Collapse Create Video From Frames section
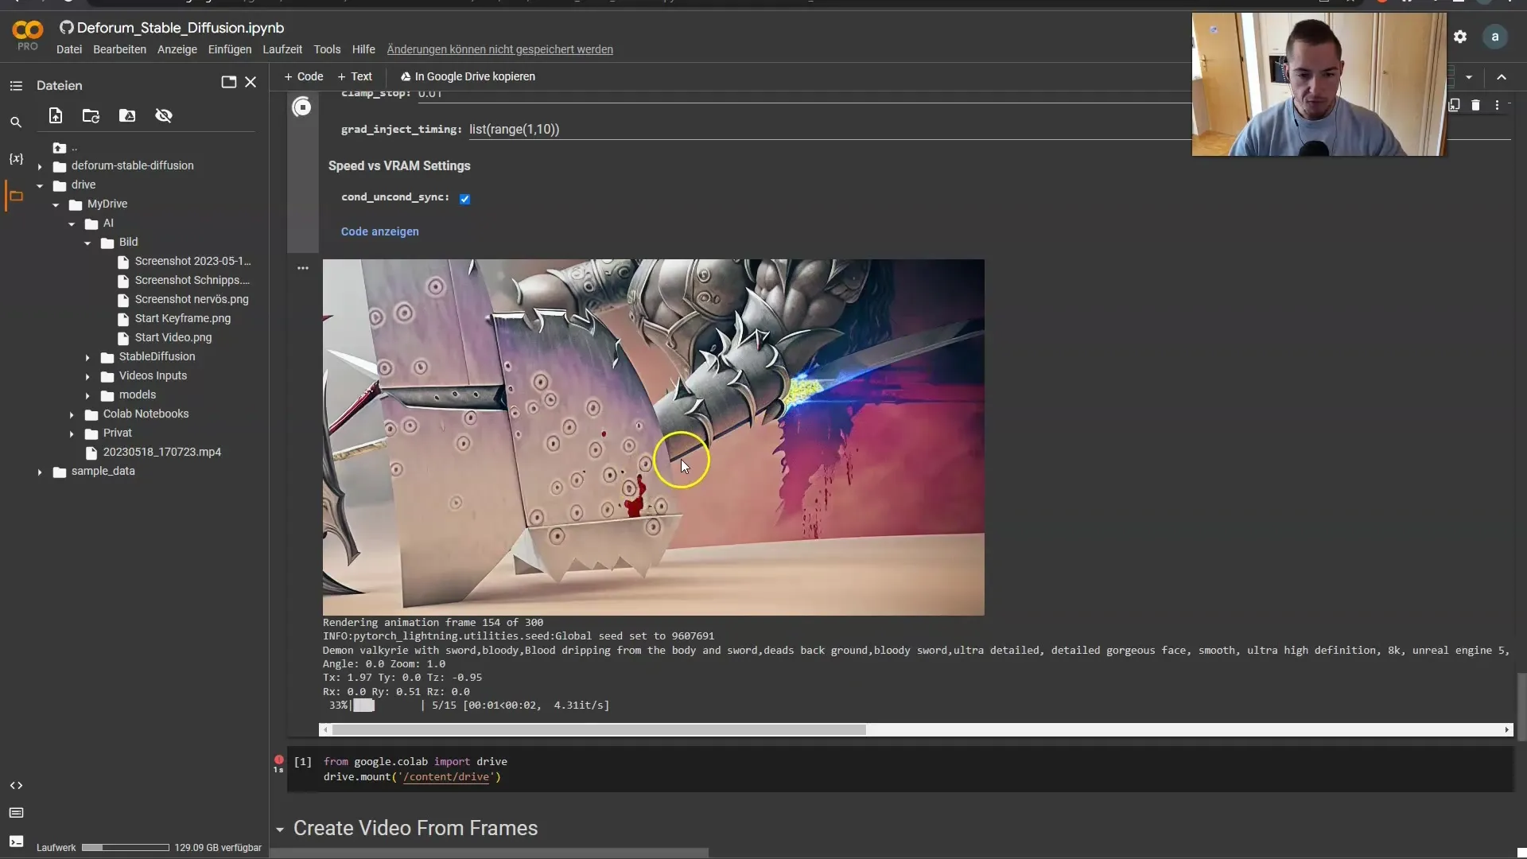Screen dimensions: 1527x859 point(280,830)
